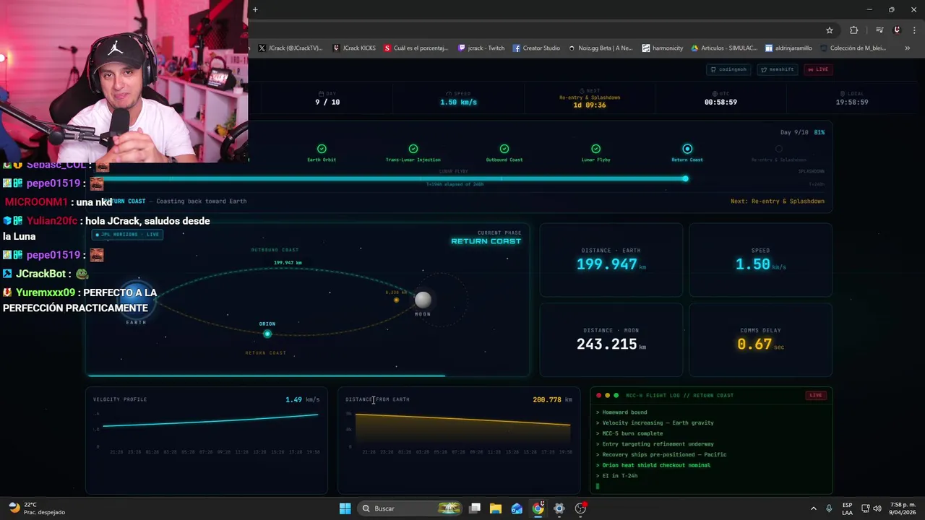Image resolution: width=925 pixels, height=520 pixels.
Task: Click the red dot in flight log header
Action: (598, 396)
